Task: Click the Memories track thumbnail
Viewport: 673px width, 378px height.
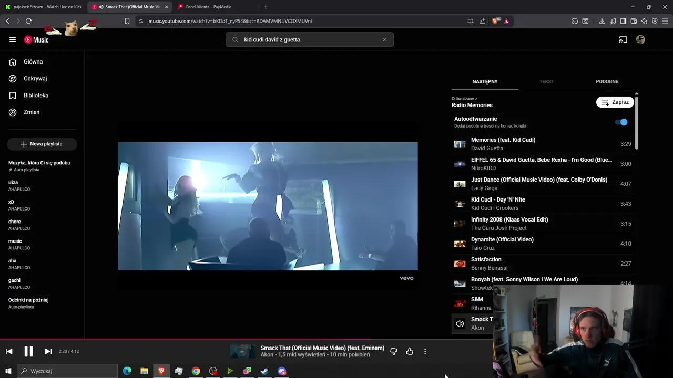Action: (x=460, y=144)
